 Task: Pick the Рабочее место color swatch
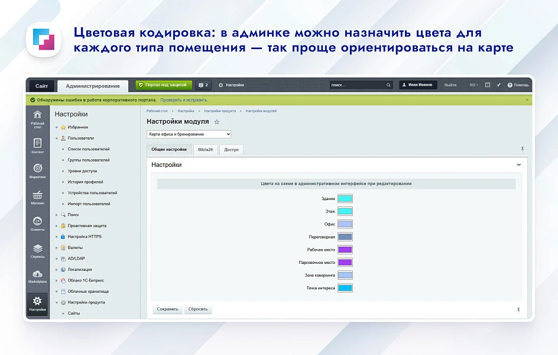pos(345,250)
